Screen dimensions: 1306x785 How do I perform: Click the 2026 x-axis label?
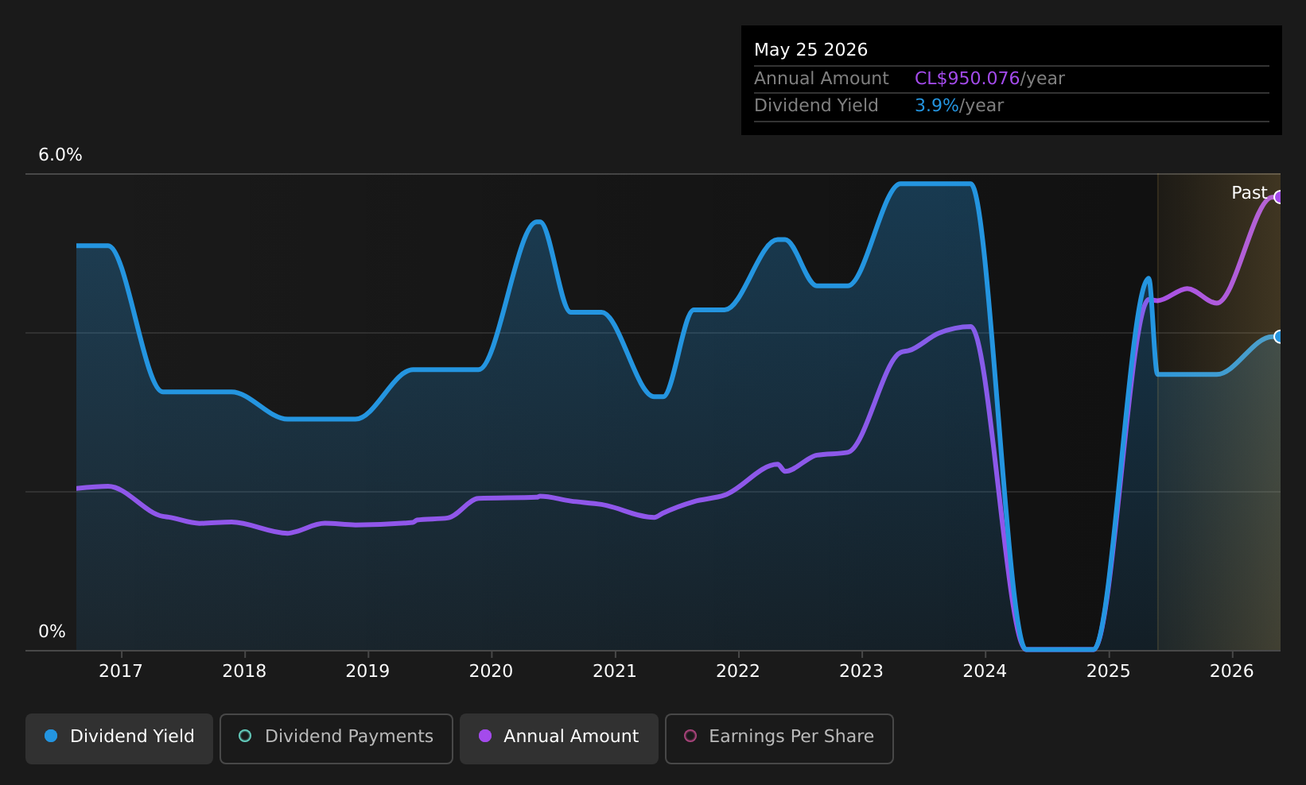1232,671
